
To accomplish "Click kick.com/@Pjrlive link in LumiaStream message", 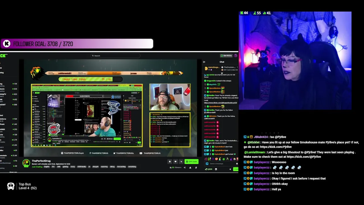I will coord(304,157).
